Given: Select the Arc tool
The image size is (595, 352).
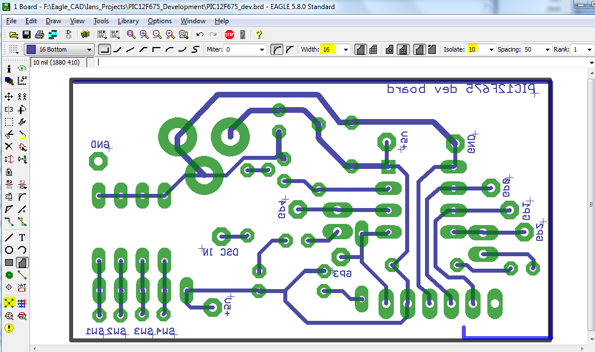Looking at the screenshot, I should (x=22, y=250).
